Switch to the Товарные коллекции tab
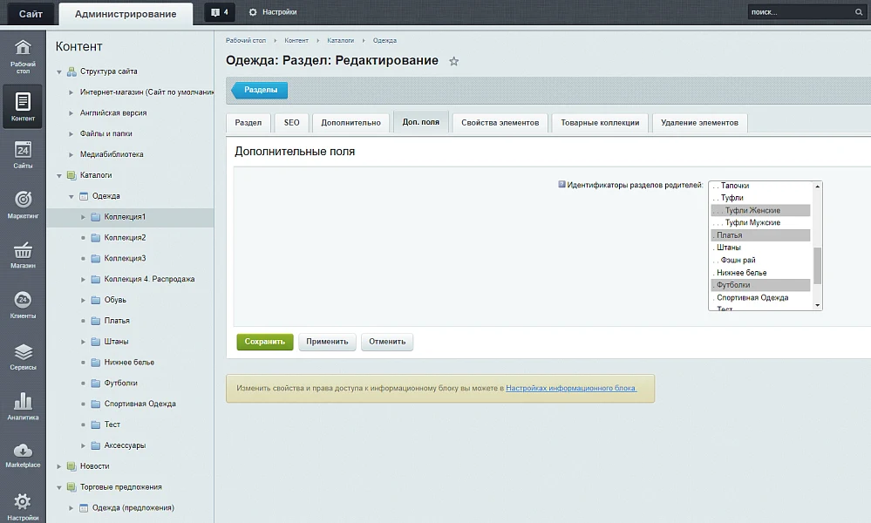871x523 pixels. [x=600, y=123]
